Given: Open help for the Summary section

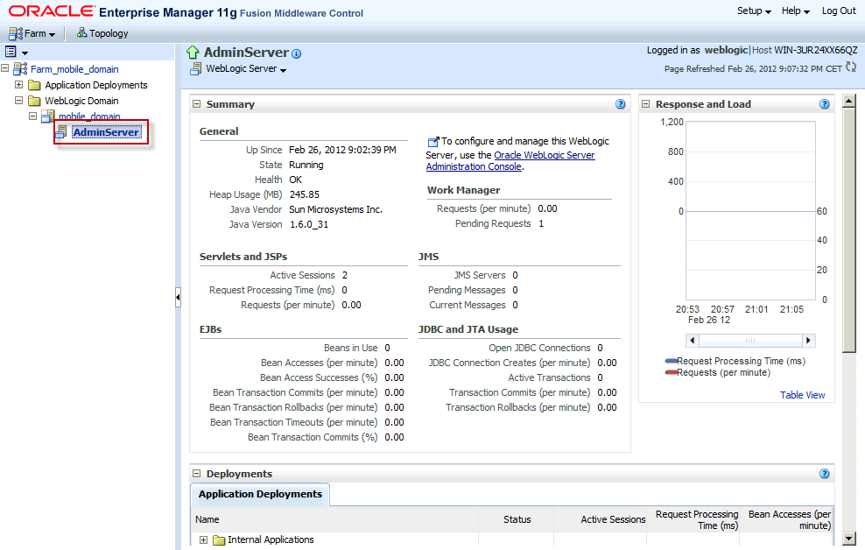Looking at the screenshot, I should [621, 104].
